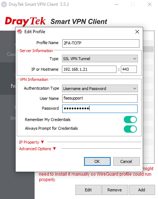Close the Edit Profile dialog
Screen dimensions: 158x199
point(137,32)
